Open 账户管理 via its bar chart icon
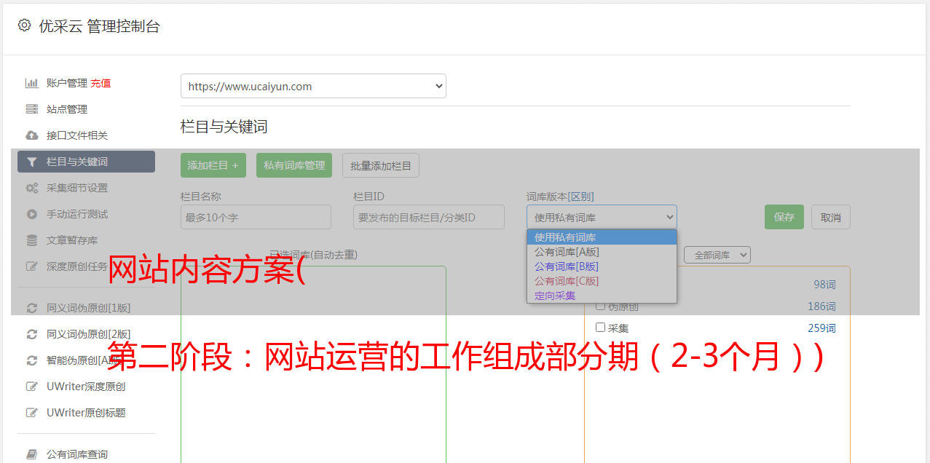930x463 pixels. point(31,83)
